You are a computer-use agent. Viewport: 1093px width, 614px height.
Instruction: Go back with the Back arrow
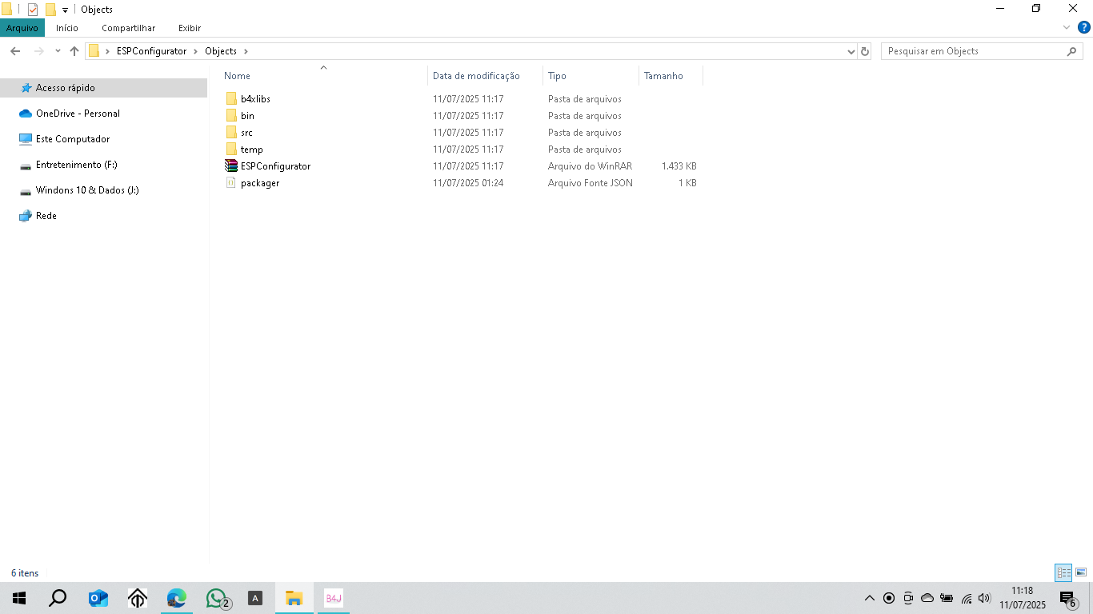pos(15,51)
